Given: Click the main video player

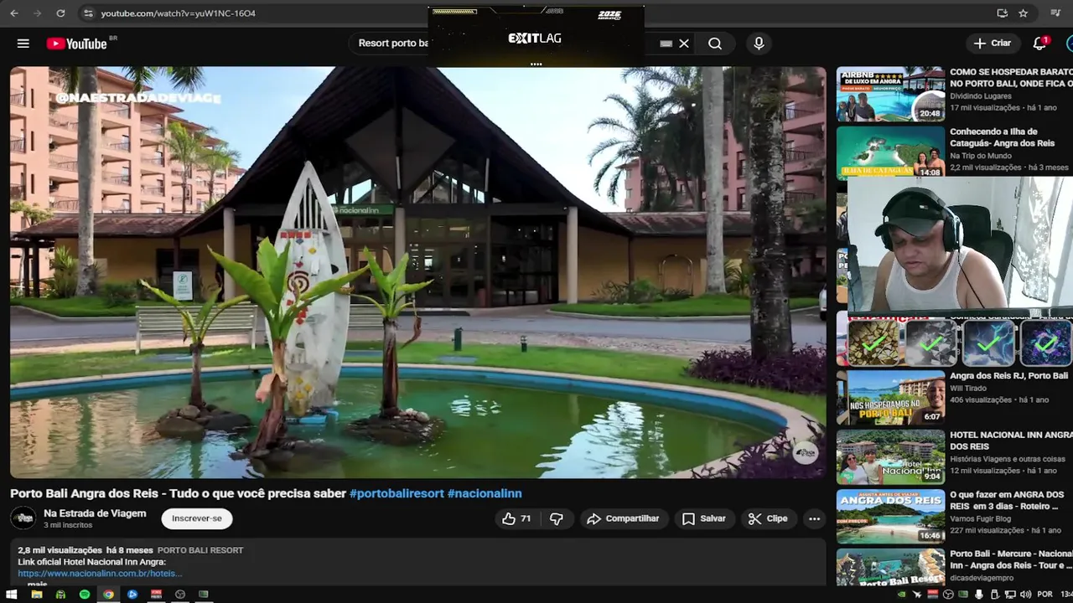Looking at the screenshot, I should pos(417,272).
